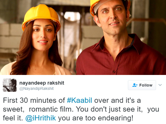Open the #Kaabil hashtag

tap(79, 100)
